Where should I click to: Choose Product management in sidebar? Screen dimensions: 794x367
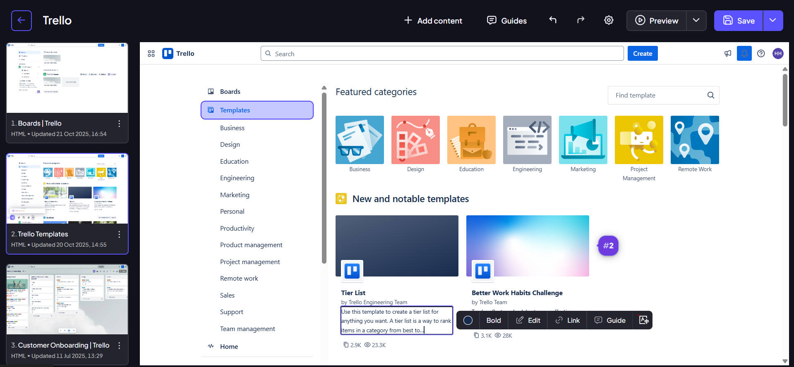tap(251, 245)
